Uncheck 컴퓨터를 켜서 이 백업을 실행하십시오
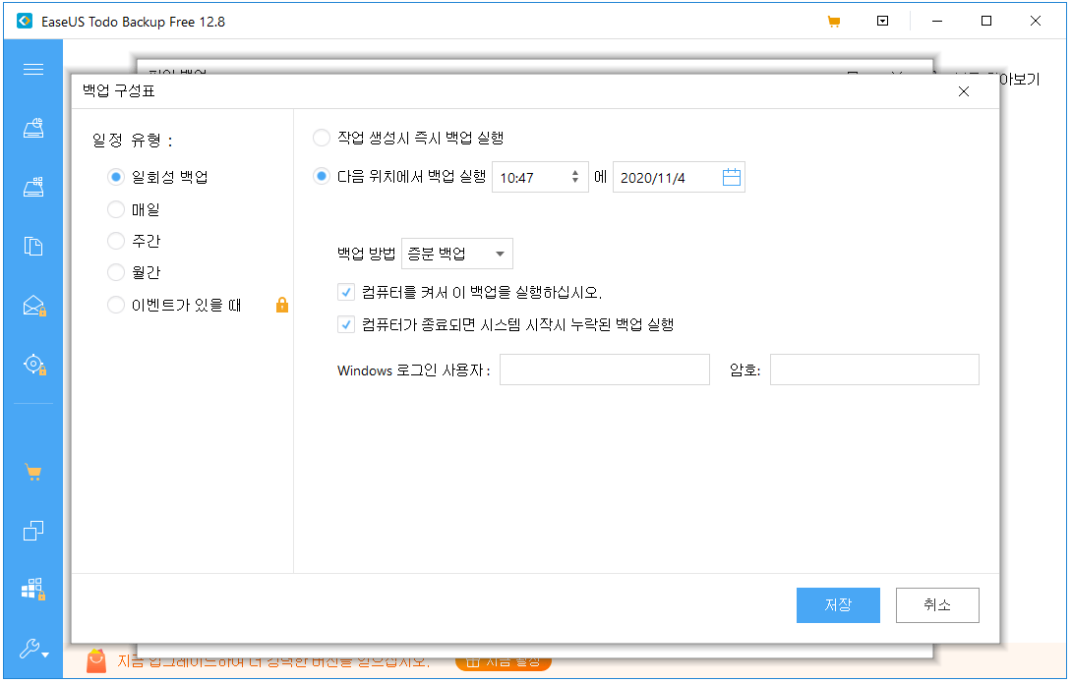 (x=347, y=291)
